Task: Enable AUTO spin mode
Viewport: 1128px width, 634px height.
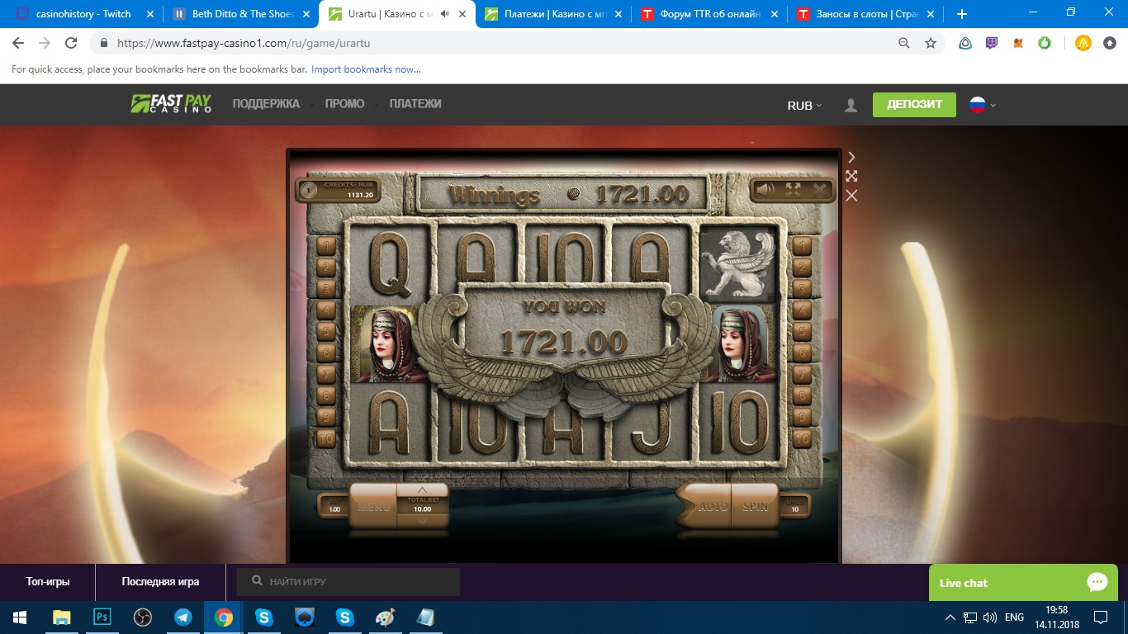Action: click(712, 507)
